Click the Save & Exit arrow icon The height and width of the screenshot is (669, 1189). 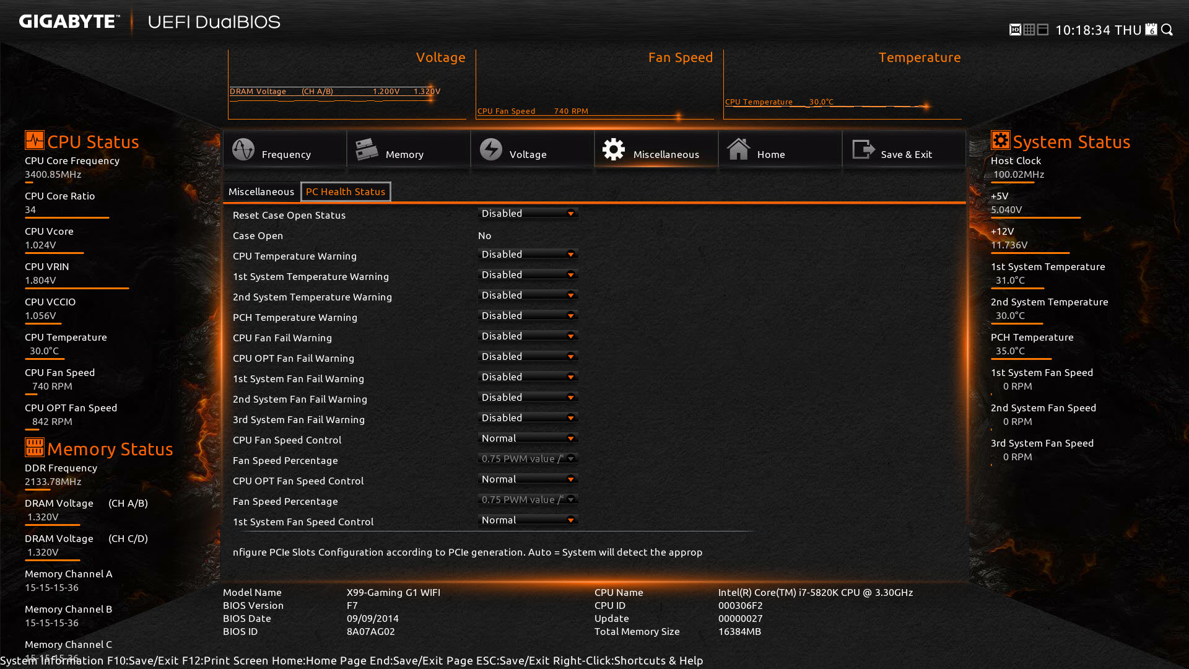(863, 149)
